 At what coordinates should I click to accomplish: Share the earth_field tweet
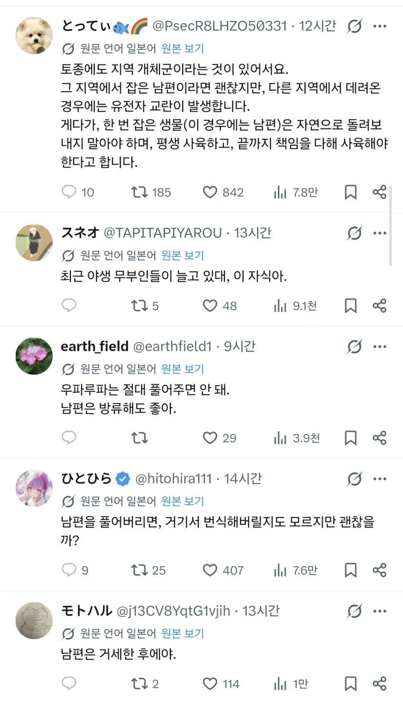[379, 438]
